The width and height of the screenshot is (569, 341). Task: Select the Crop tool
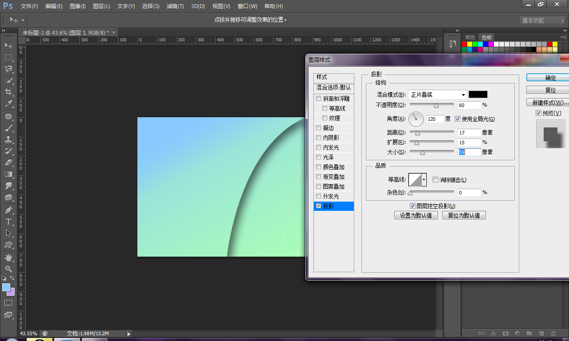point(8,92)
